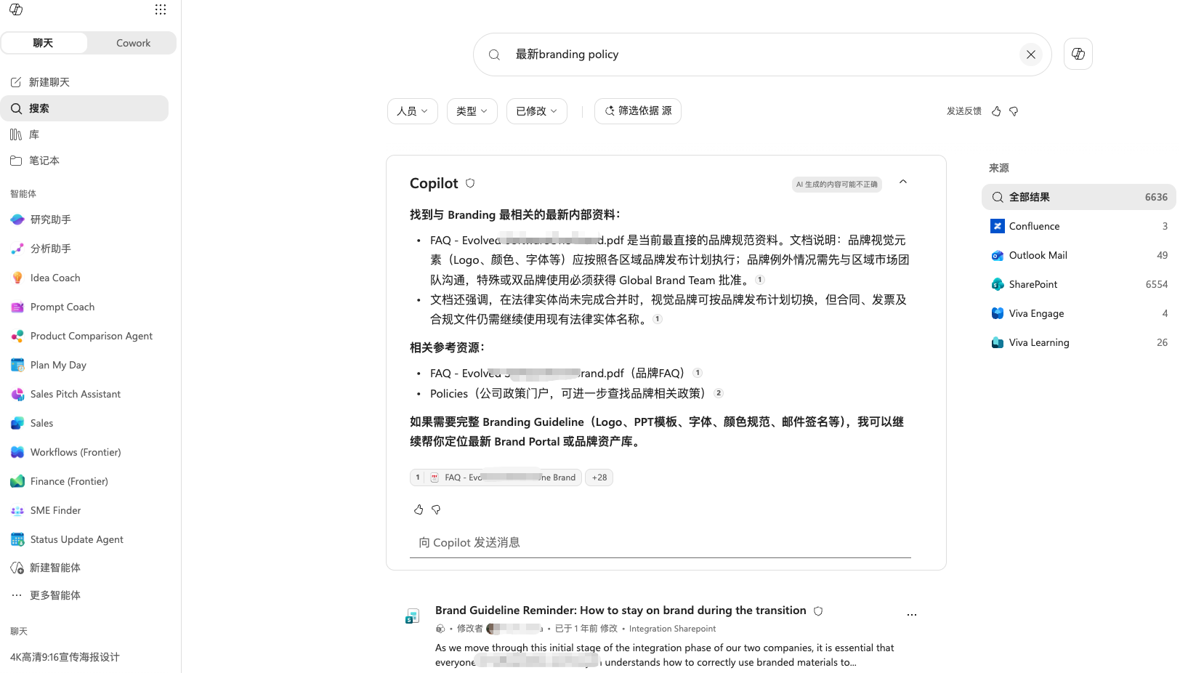Filter results by Outlook Mail source
The width and height of the screenshot is (1188, 673).
[1079, 255]
